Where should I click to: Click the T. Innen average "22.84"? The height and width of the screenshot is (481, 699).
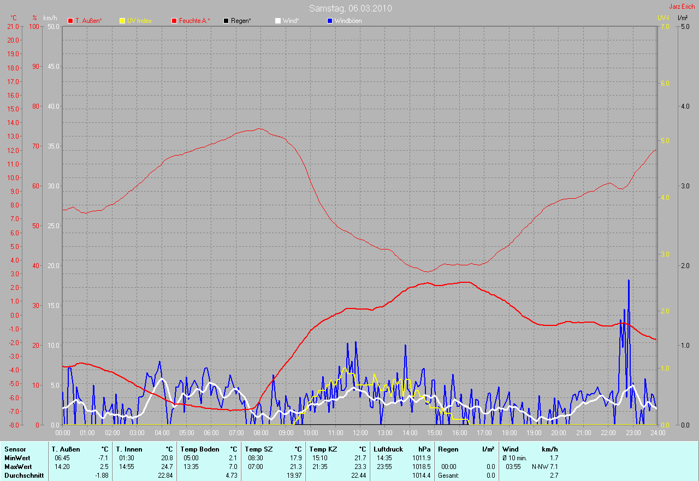(165, 476)
